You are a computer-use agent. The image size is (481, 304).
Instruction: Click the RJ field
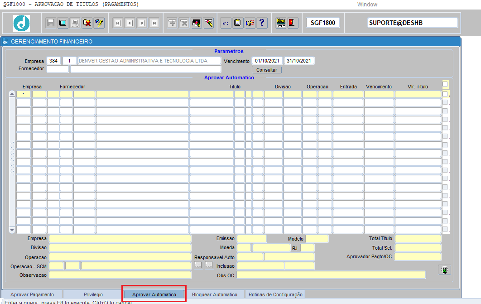[307, 247]
